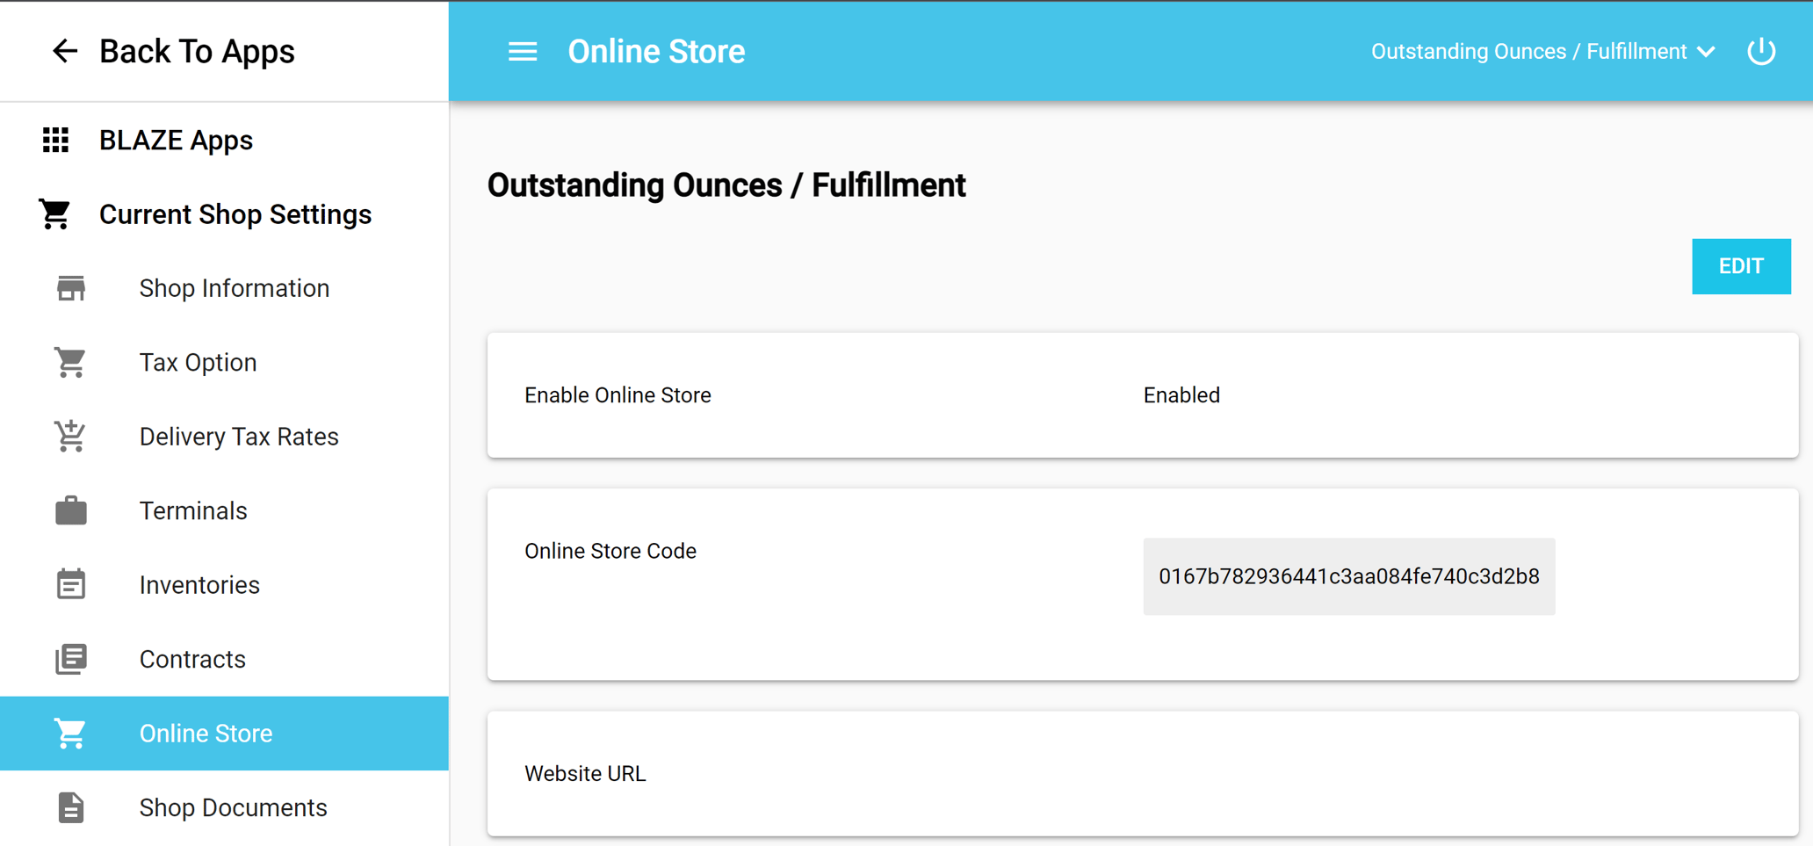Click the Current Shop Settings cart icon
The width and height of the screenshot is (1813, 846).
tap(55, 213)
